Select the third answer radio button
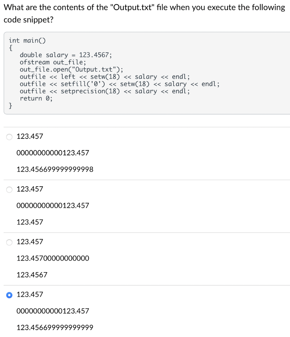Screen dimensions: 290x337 click(x=9, y=242)
